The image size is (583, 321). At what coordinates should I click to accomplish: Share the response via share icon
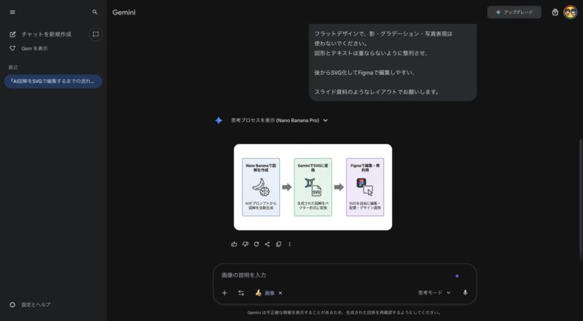tap(267, 244)
